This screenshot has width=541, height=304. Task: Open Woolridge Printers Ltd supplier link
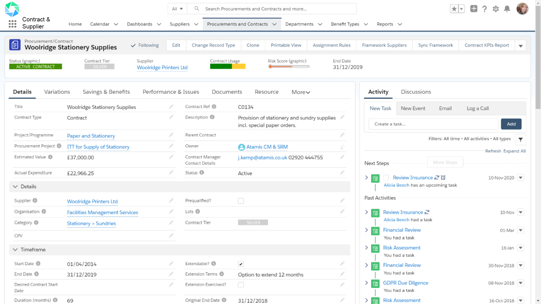click(162, 68)
